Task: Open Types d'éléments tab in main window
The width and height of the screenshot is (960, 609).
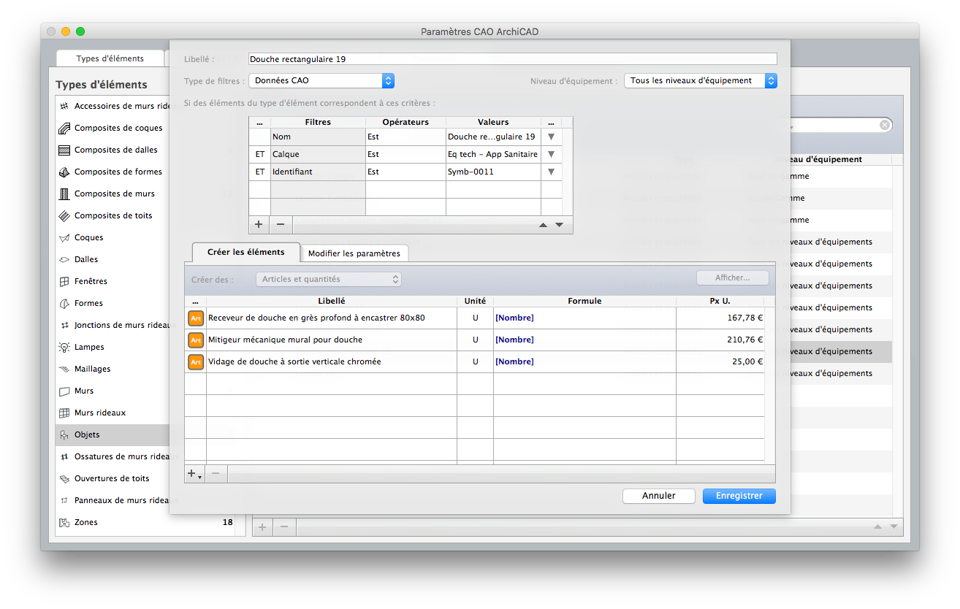Action: coord(110,58)
